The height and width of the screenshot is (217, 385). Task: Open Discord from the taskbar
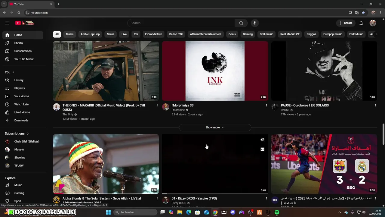click(x=233, y=212)
